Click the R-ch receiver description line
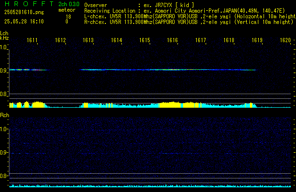 189,22
